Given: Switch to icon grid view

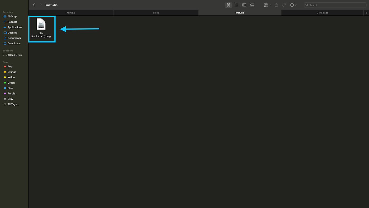Looking at the screenshot, I should point(229,5).
